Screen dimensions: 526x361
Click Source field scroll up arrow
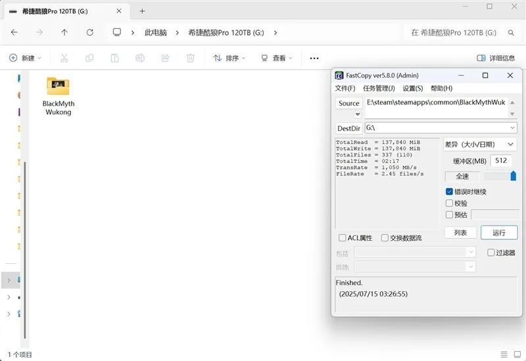(x=512, y=103)
